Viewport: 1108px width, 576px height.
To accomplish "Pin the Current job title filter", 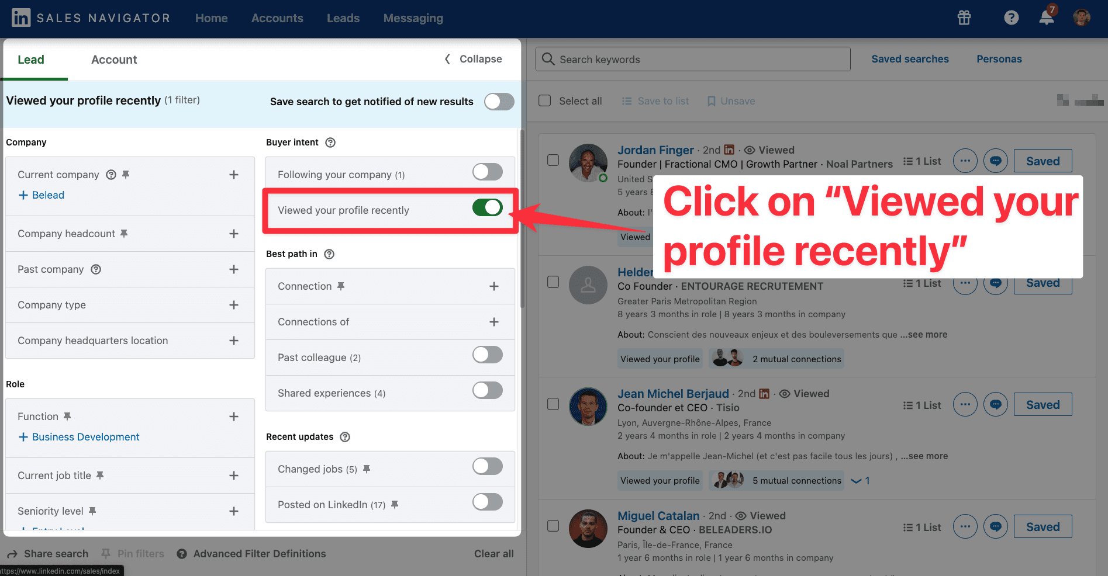I will (100, 476).
